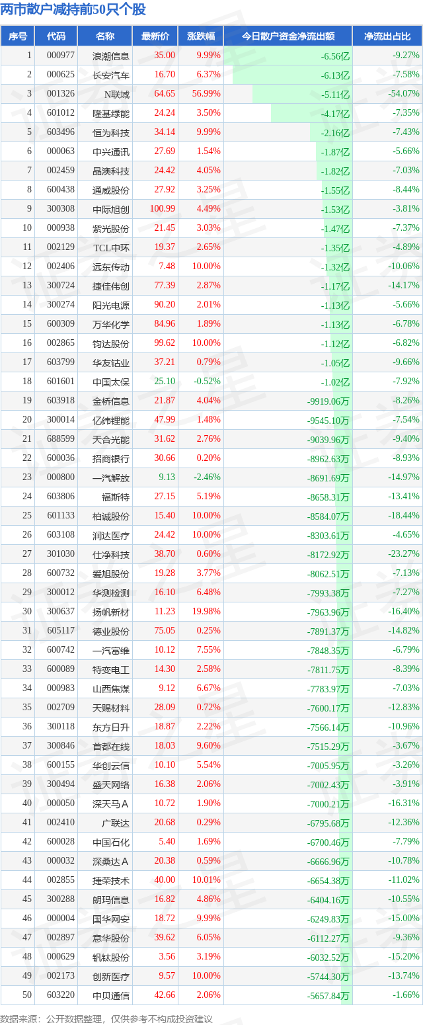Select stock name 爱旭股份
The height and width of the screenshot is (1025, 423).
tap(111, 573)
